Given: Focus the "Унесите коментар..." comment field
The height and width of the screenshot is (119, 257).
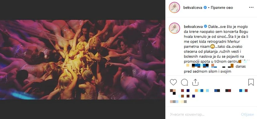Looking at the screenshot, I should pyautogui.click(x=203, y=114).
